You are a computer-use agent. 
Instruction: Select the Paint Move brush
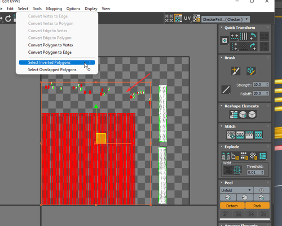(236, 71)
